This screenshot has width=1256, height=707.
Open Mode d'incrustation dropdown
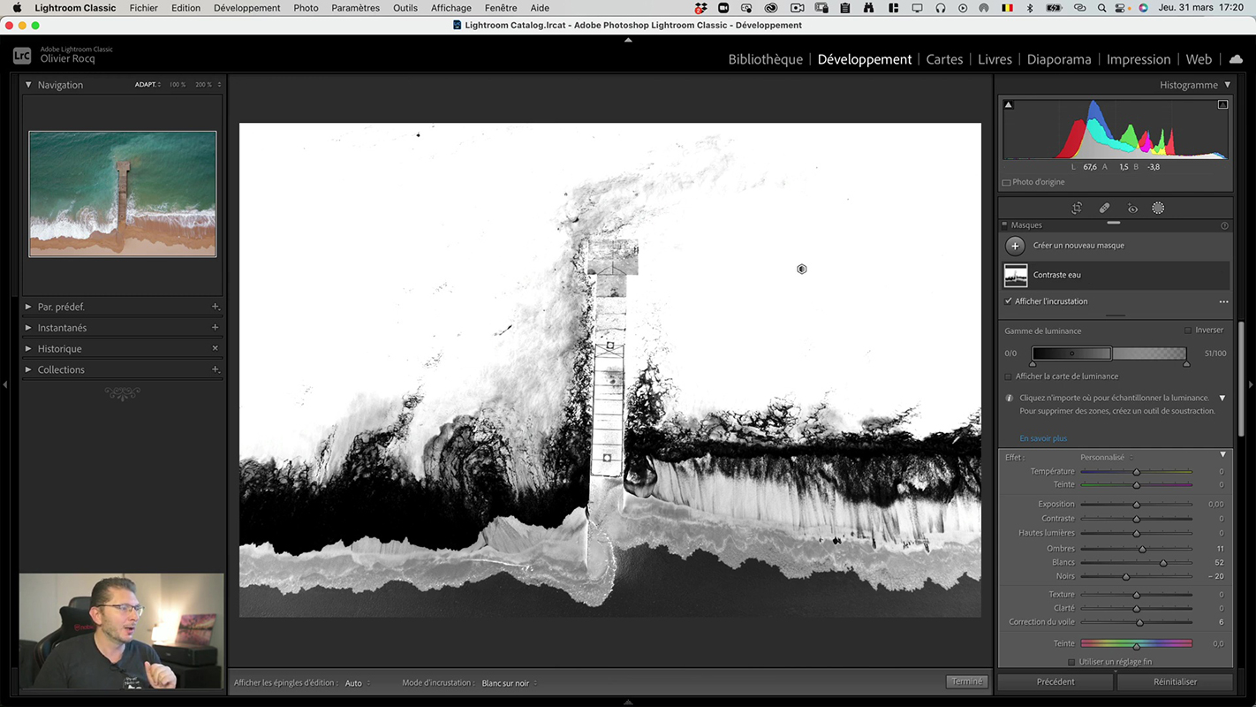[509, 683]
